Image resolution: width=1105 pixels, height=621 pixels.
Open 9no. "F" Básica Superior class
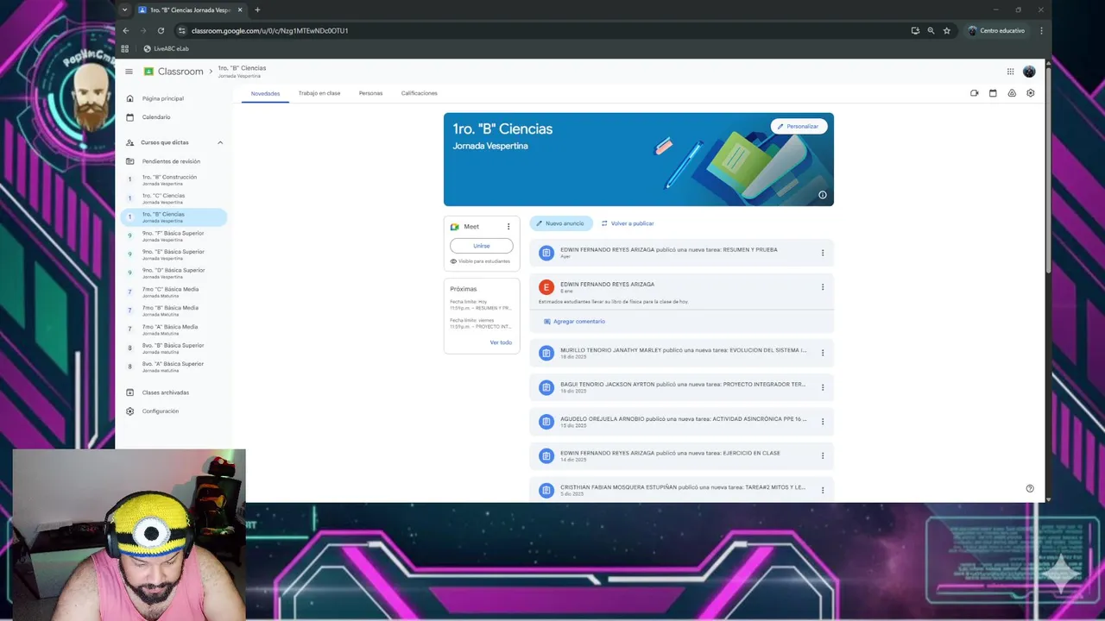coord(174,235)
